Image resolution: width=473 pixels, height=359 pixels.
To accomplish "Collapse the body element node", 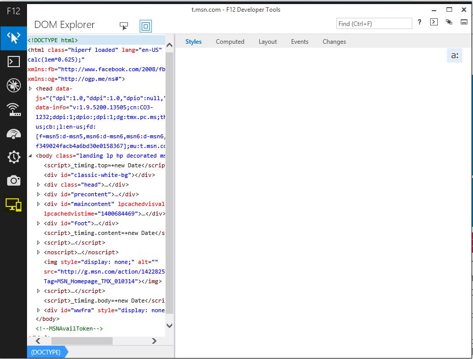I will pyautogui.click(x=31, y=156).
